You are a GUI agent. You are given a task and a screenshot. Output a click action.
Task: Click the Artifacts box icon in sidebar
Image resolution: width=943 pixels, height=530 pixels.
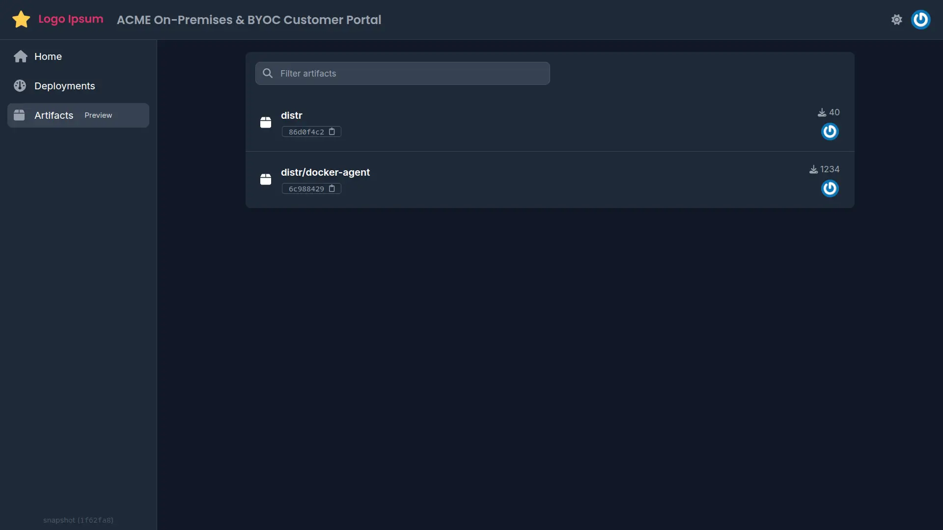tap(19, 115)
